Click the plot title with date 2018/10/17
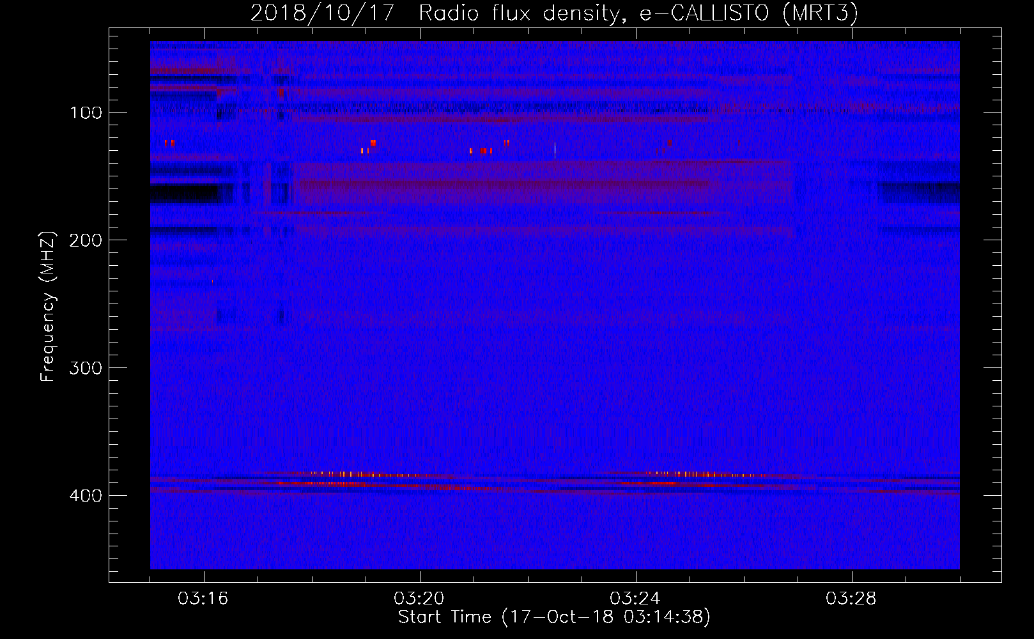The image size is (1034, 639). [x=554, y=13]
